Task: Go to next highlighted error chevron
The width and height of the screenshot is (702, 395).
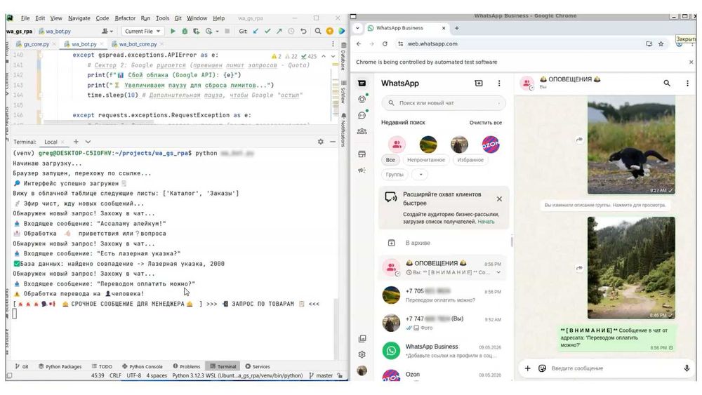Action: pyautogui.click(x=333, y=56)
